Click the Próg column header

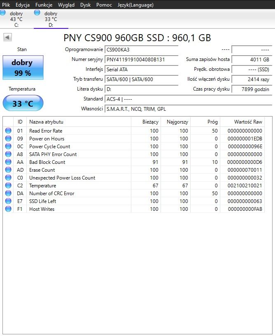tap(205, 122)
